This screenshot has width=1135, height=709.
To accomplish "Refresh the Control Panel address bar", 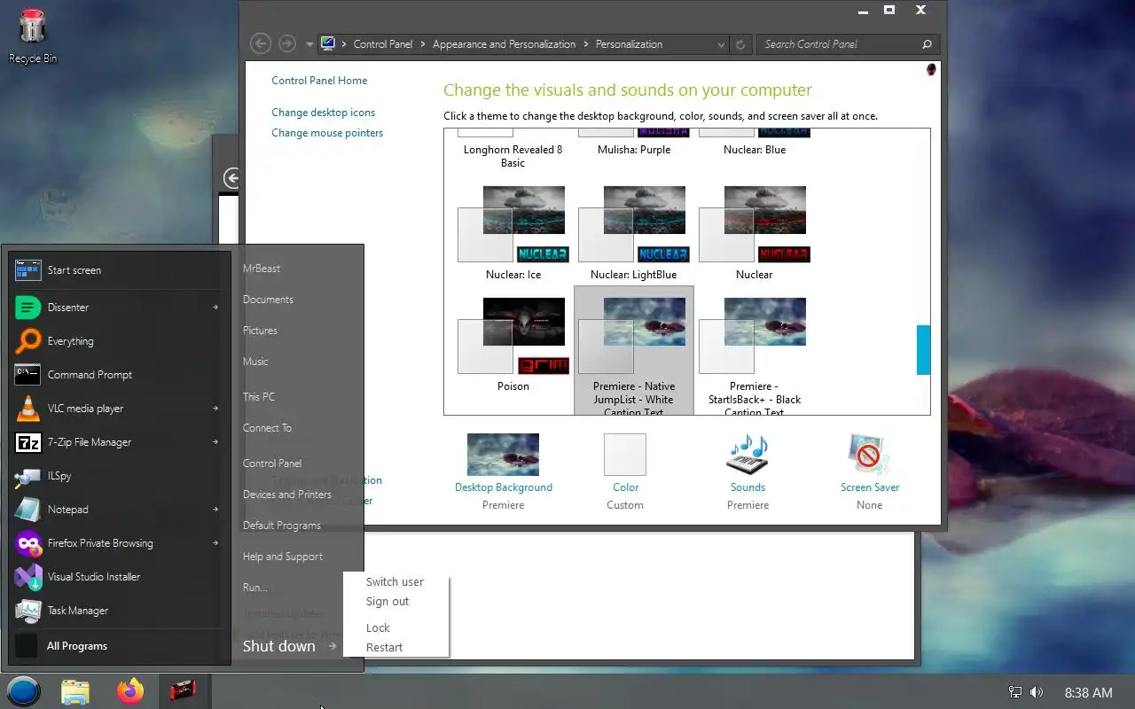I will pyautogui.click(x=741, y=44).
